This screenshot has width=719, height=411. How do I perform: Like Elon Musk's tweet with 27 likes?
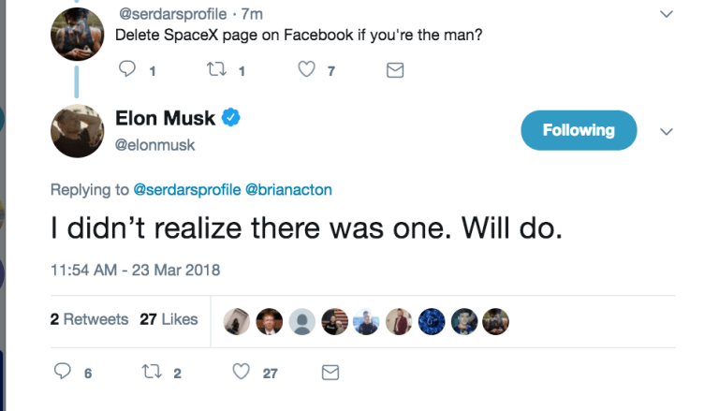point(242,372)
